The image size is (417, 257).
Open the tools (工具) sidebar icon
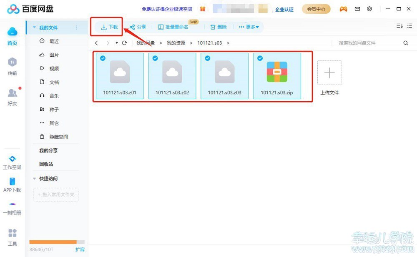[x=13, y=233]
